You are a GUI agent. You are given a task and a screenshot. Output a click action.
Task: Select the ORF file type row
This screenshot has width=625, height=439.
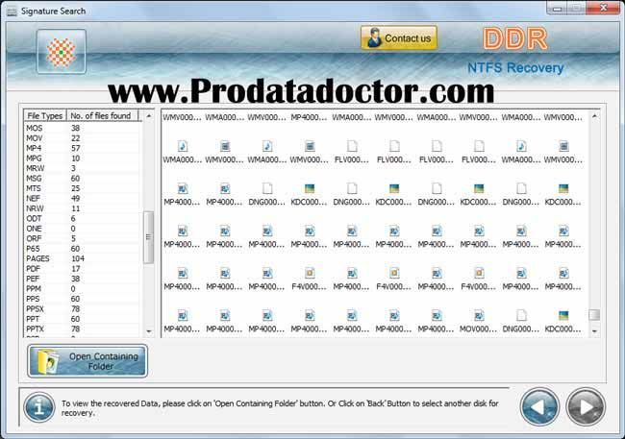coord(83,238)
